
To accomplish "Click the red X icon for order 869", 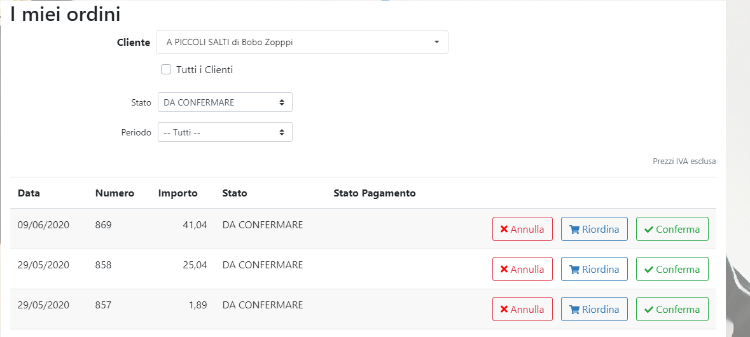I will point(504,230).
